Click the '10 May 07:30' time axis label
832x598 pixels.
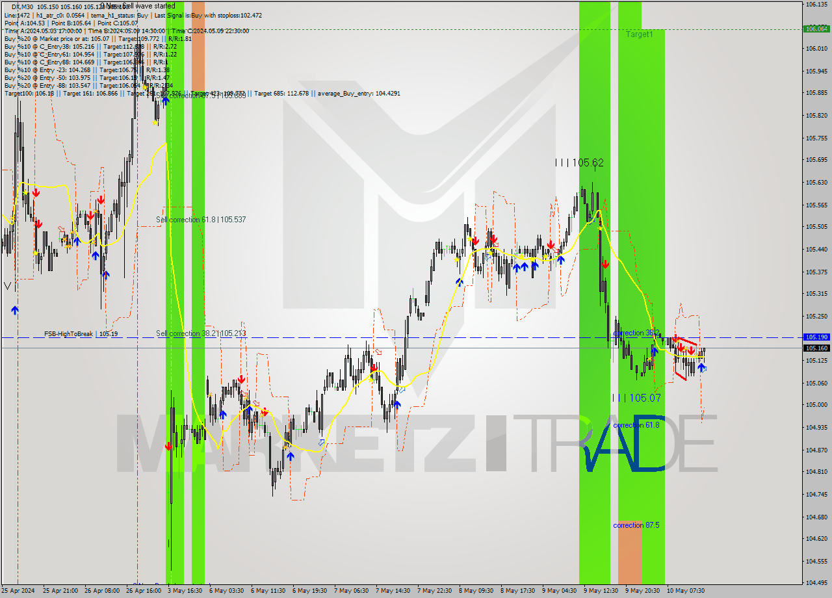pos(686,591)
